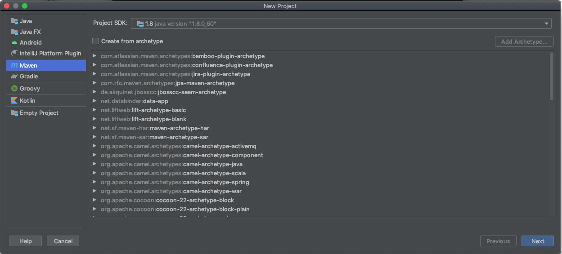
Task: Open Help for the New Project dialog
Action: (x=26, y=241)
